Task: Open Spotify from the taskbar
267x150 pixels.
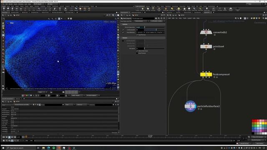Action: pos(54,148)
